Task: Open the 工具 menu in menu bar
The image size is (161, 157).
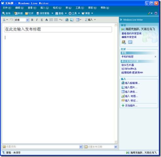Action: coord(80,8)
